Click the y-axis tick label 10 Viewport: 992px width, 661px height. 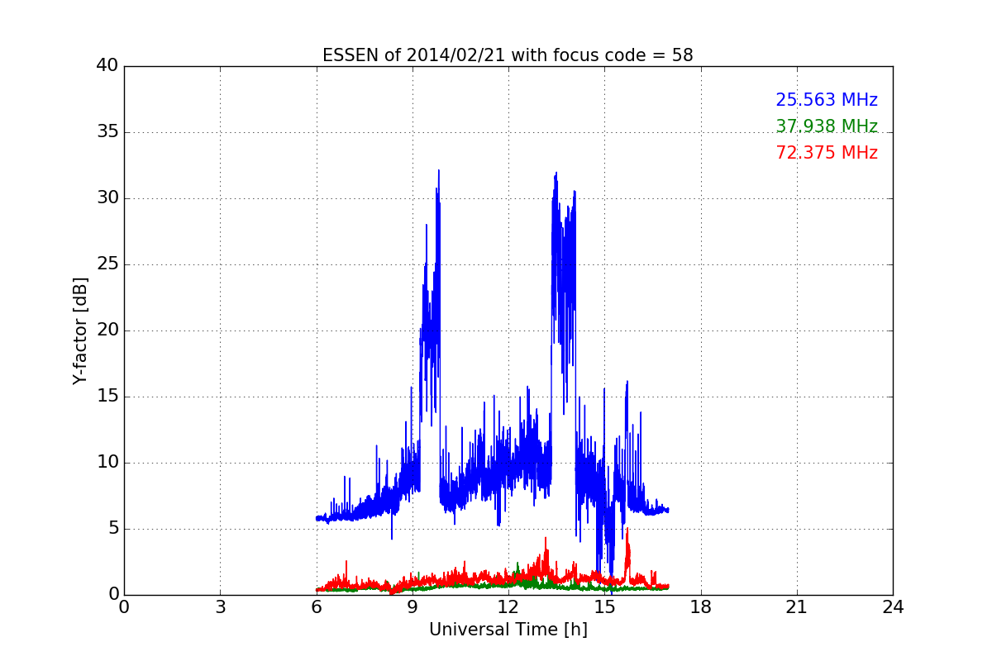click(107, 463)
